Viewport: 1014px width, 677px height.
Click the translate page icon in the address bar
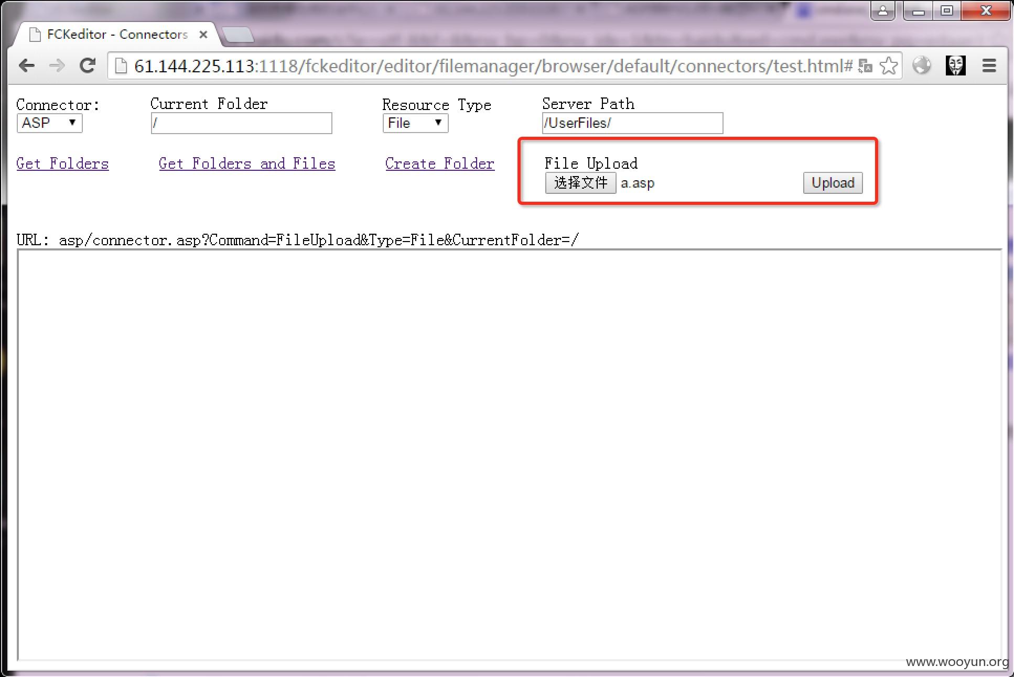865,66
